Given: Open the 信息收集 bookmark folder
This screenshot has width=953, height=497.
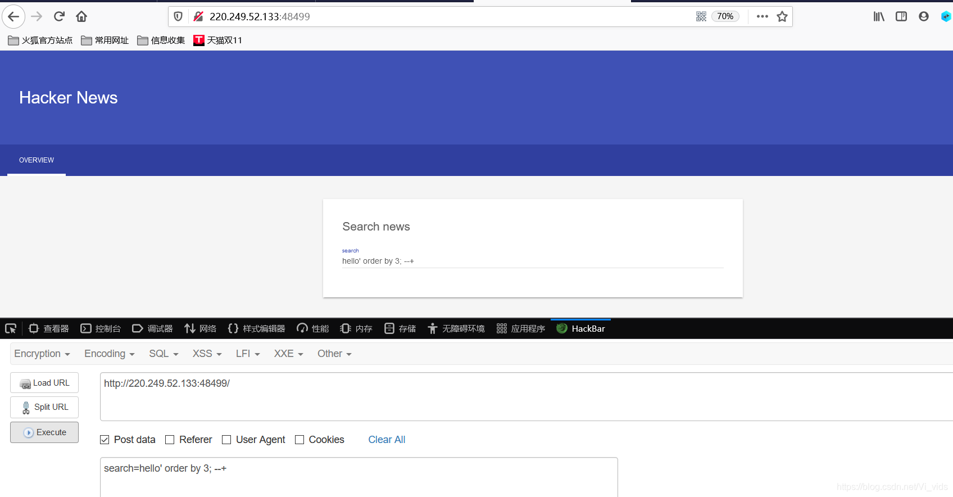Looking at the screenshot, I should (x=161, y=40).
